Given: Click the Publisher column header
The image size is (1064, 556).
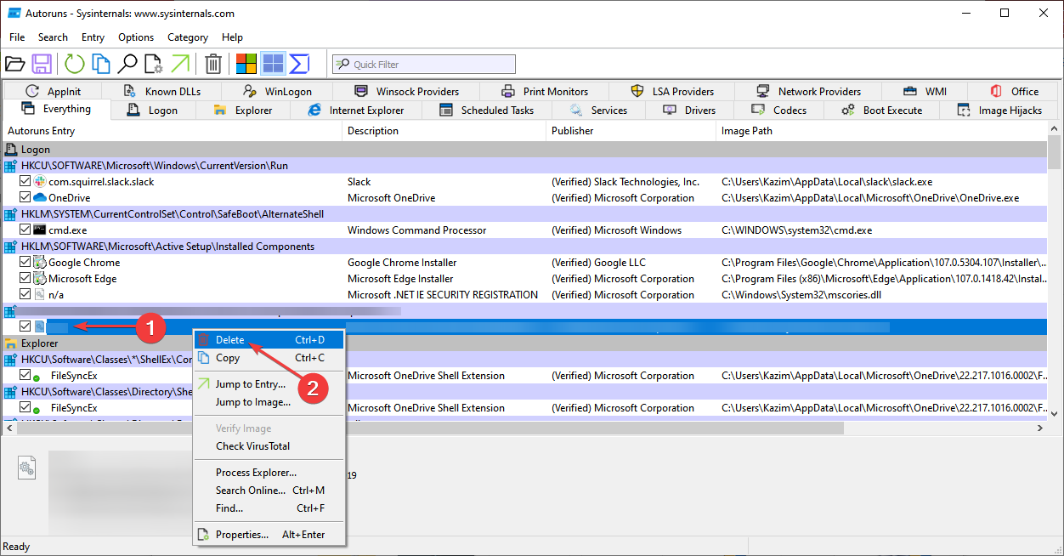Looking at the screenshot, I should (x=631, y=131).
